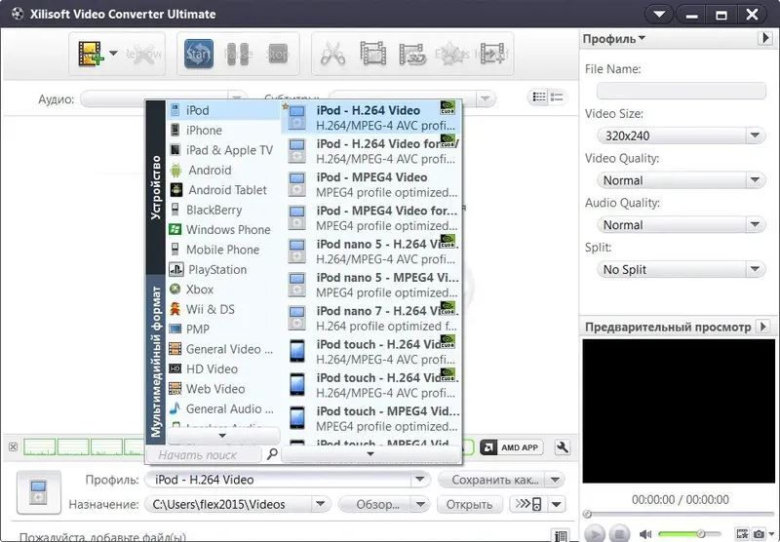This screenshot has width=780, height=542.
Task: Click transfer to device button
Action: tap(528, 504)
